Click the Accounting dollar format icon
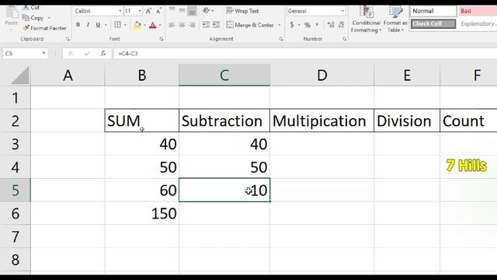This screenshot has width=497, height=280. point(292,25)
